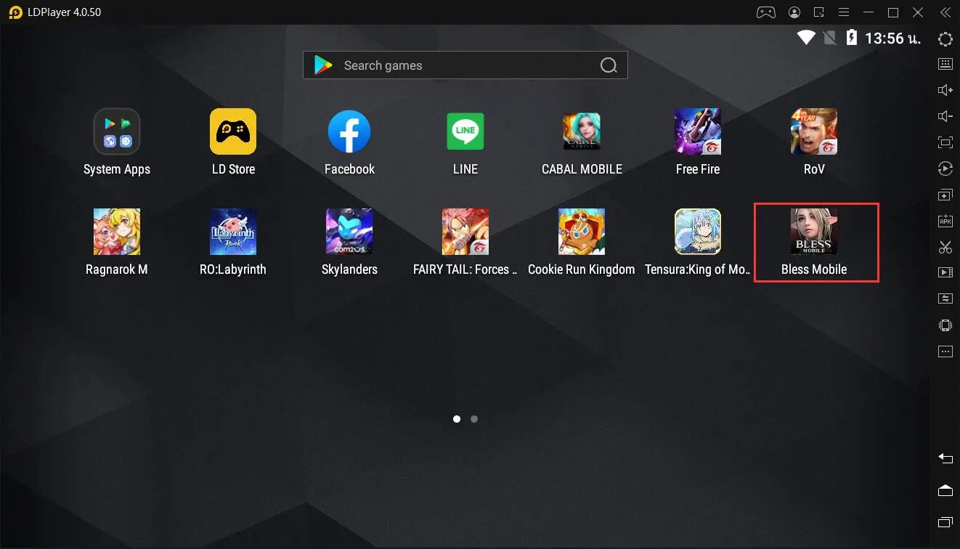
Task: Click the pop-out window icon in title bar
Action: (x=819, y=12)
